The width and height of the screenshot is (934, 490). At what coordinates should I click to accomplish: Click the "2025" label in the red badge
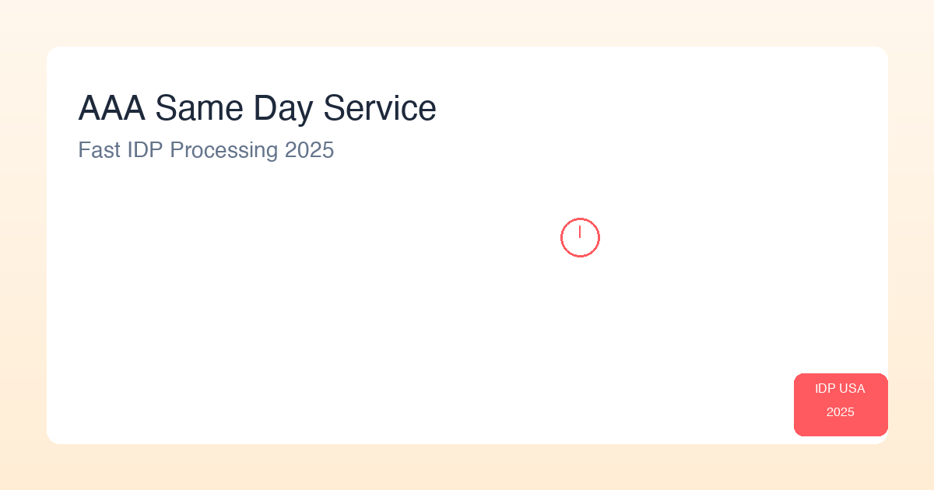841,412
